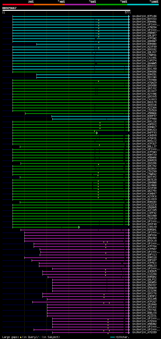The width and height of the screenshot is (161, 339).
Task: Select label UniRef100_O23296
Action: (x=144, y=291)
